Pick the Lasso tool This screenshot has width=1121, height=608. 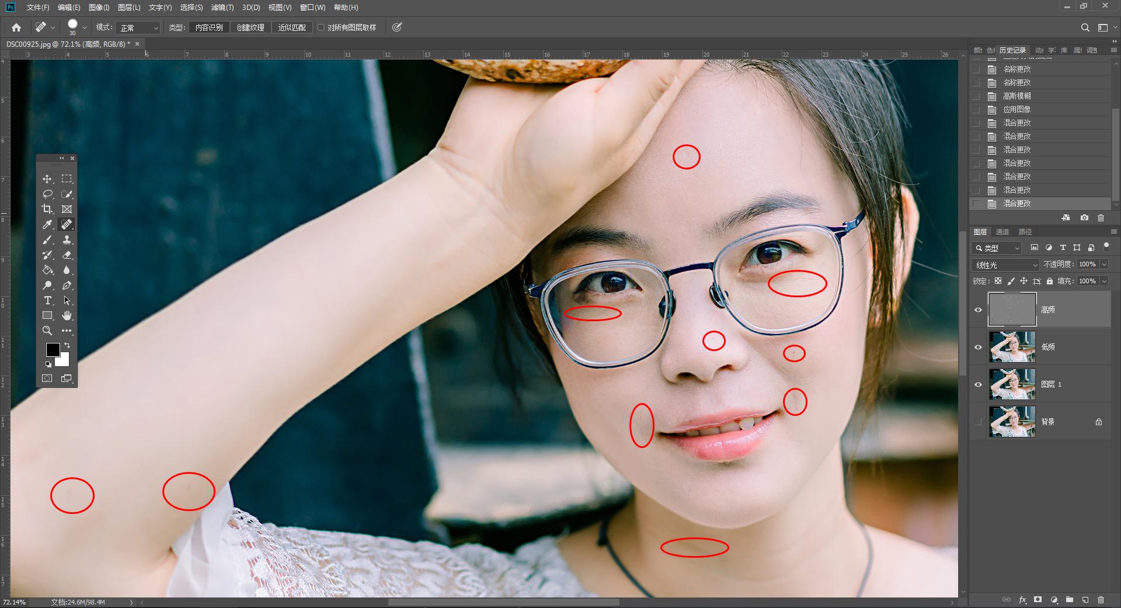47,194
